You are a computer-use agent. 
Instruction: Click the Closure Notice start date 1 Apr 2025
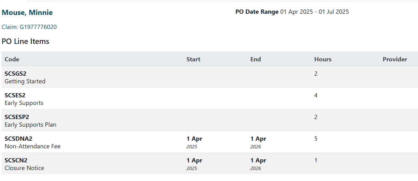[x=194, y=164]
